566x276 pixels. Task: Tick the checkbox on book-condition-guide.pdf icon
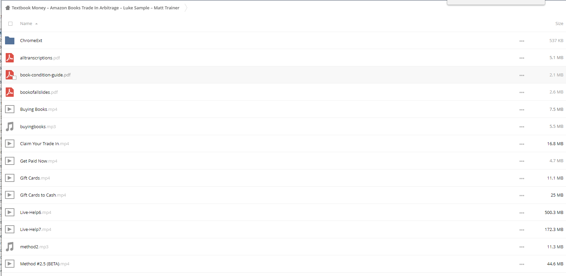(14, 78)
